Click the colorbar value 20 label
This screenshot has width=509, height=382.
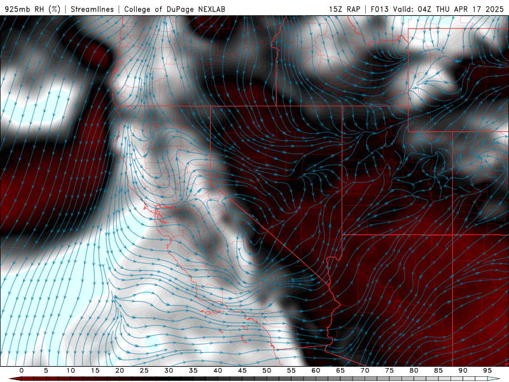(x=120, y=371)
